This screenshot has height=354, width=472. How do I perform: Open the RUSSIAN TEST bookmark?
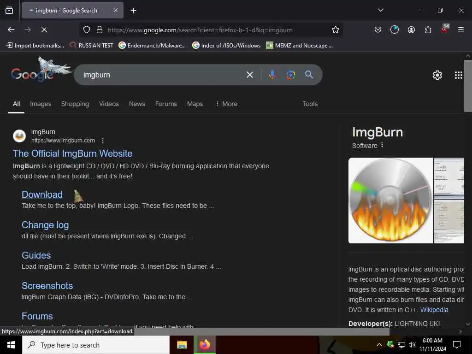pos(91,46)
